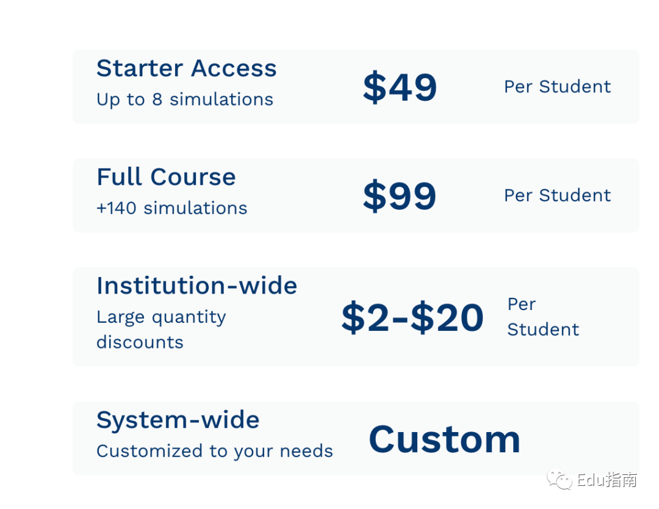Viewport: 659px width, 509px height.
Task: Open the System-wide custom plan row
Action: pos(356,438)
